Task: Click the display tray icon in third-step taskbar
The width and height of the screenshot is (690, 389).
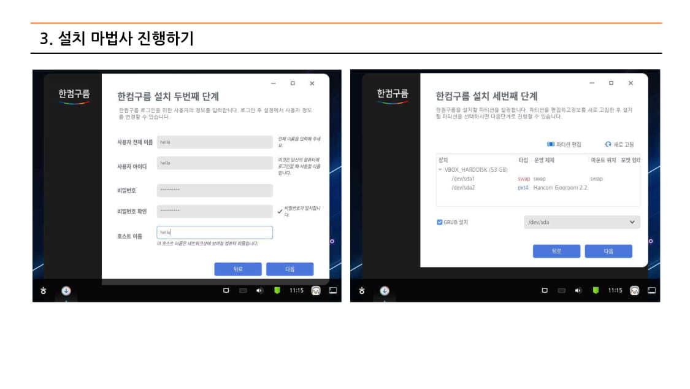Action: pos(545,290)
